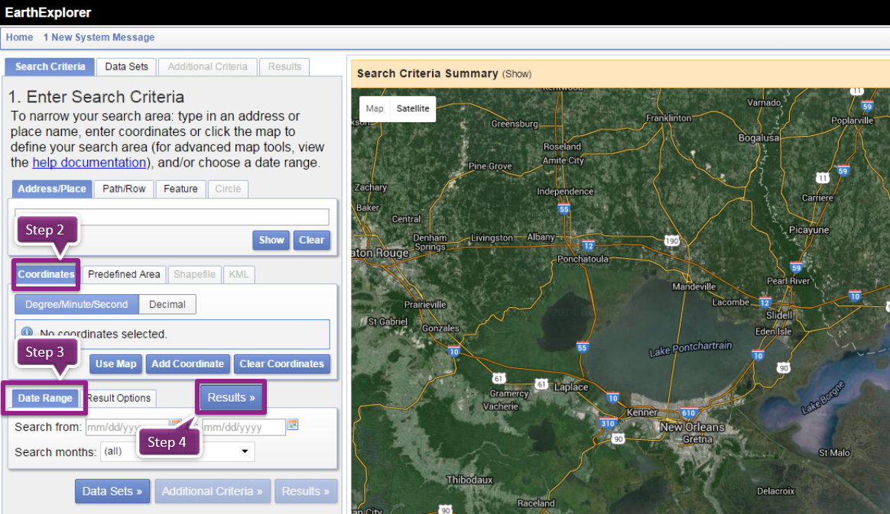
Task: Select the Feature tab
Action: [180, 189]
